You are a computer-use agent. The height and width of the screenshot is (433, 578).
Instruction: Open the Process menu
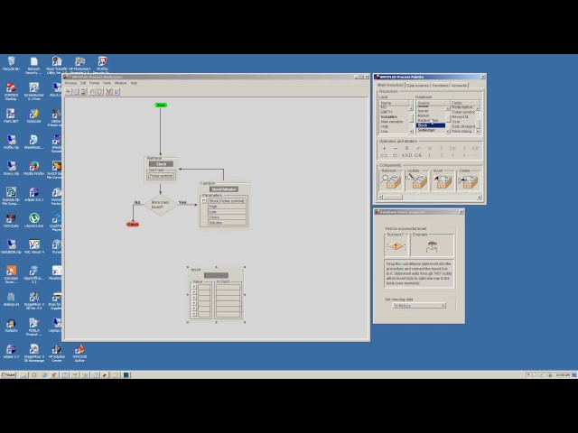coord(70,83)
